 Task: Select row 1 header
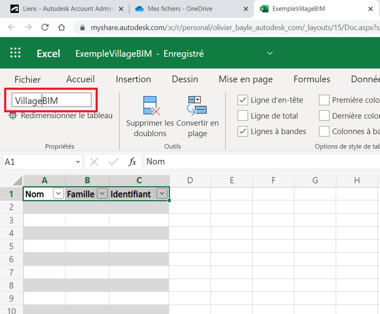[x=11, y=194]
